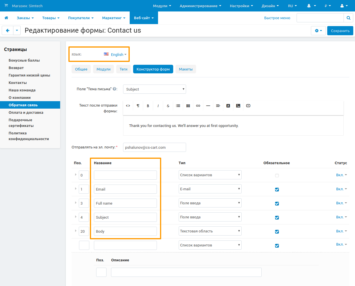Switch to the Макеты tab
This screenshot has width=355, height=286.
click(186, 69)
